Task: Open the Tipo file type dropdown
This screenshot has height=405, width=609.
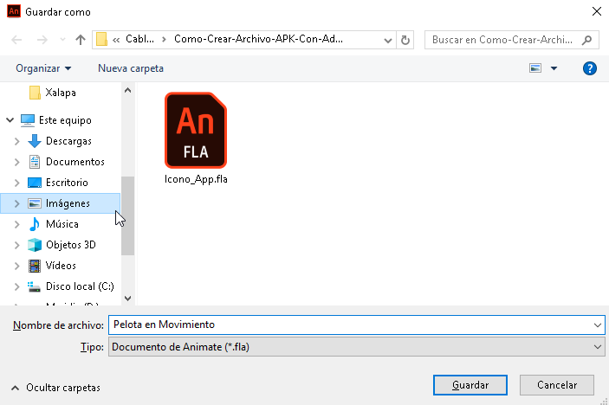Action: click(357, 347)
